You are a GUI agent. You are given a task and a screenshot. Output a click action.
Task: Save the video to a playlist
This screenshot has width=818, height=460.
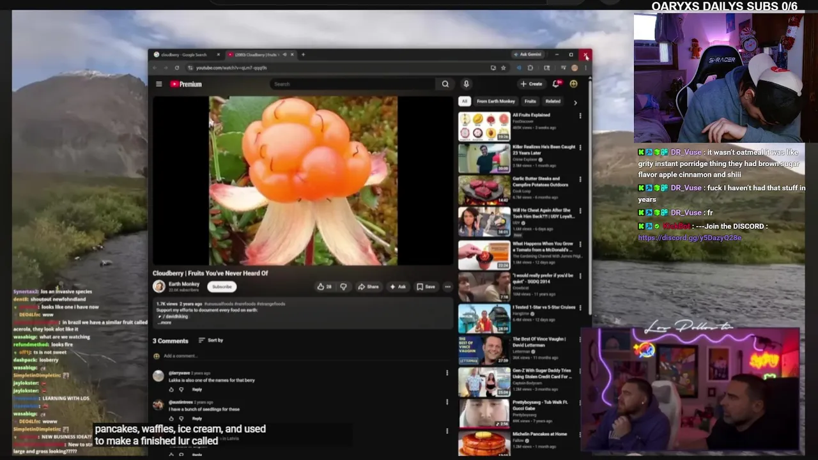point(426,287)
